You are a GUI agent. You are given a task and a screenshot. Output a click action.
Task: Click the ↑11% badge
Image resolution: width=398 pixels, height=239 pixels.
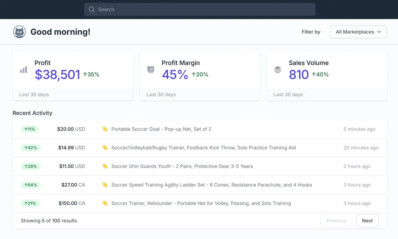click(30, 129)
